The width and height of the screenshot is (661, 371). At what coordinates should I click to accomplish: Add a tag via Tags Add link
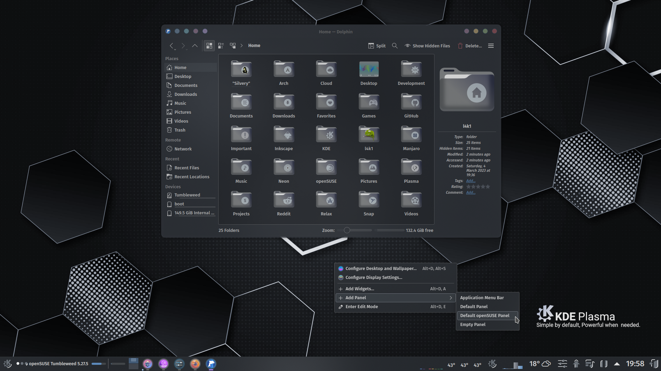471,181
